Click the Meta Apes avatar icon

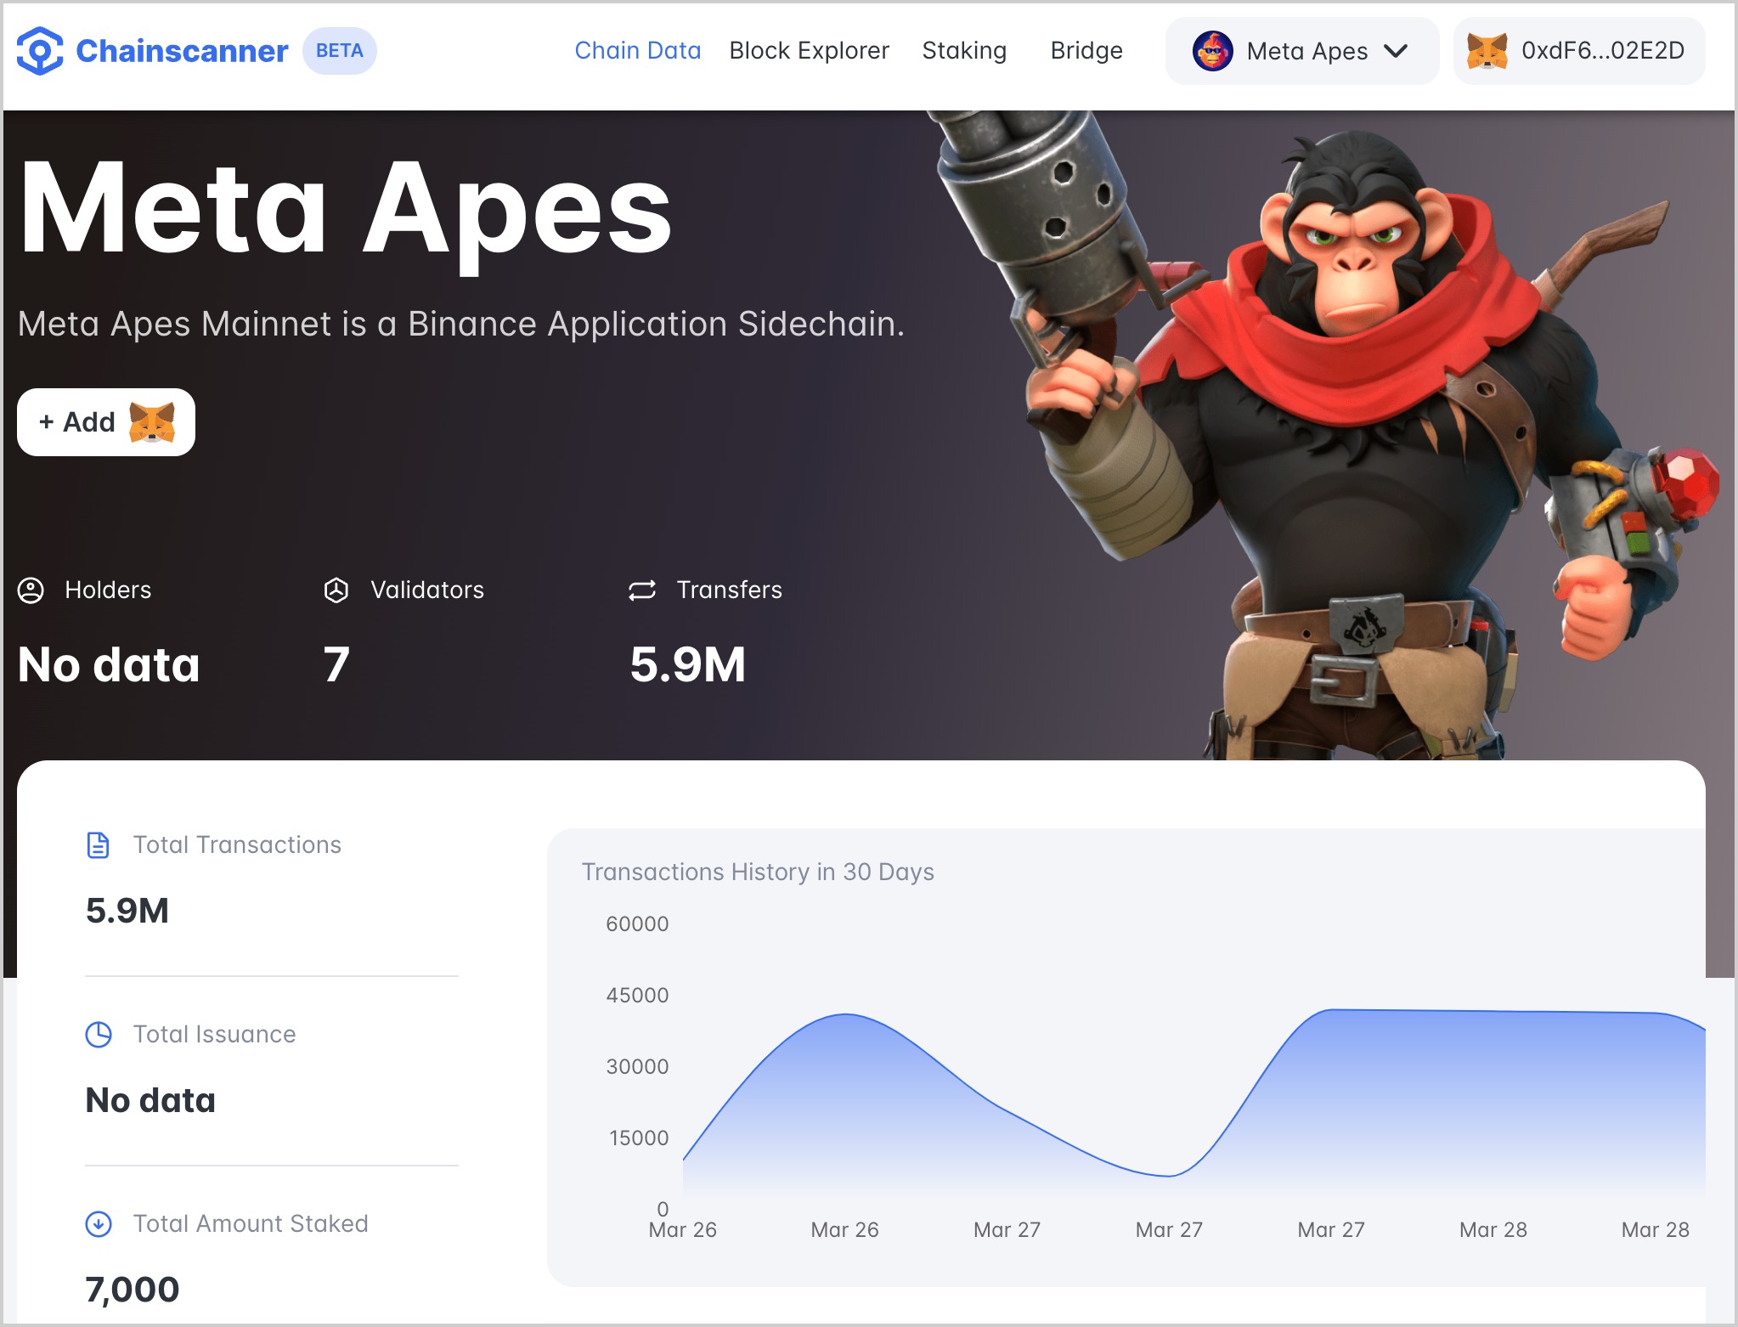[1212, 51]
